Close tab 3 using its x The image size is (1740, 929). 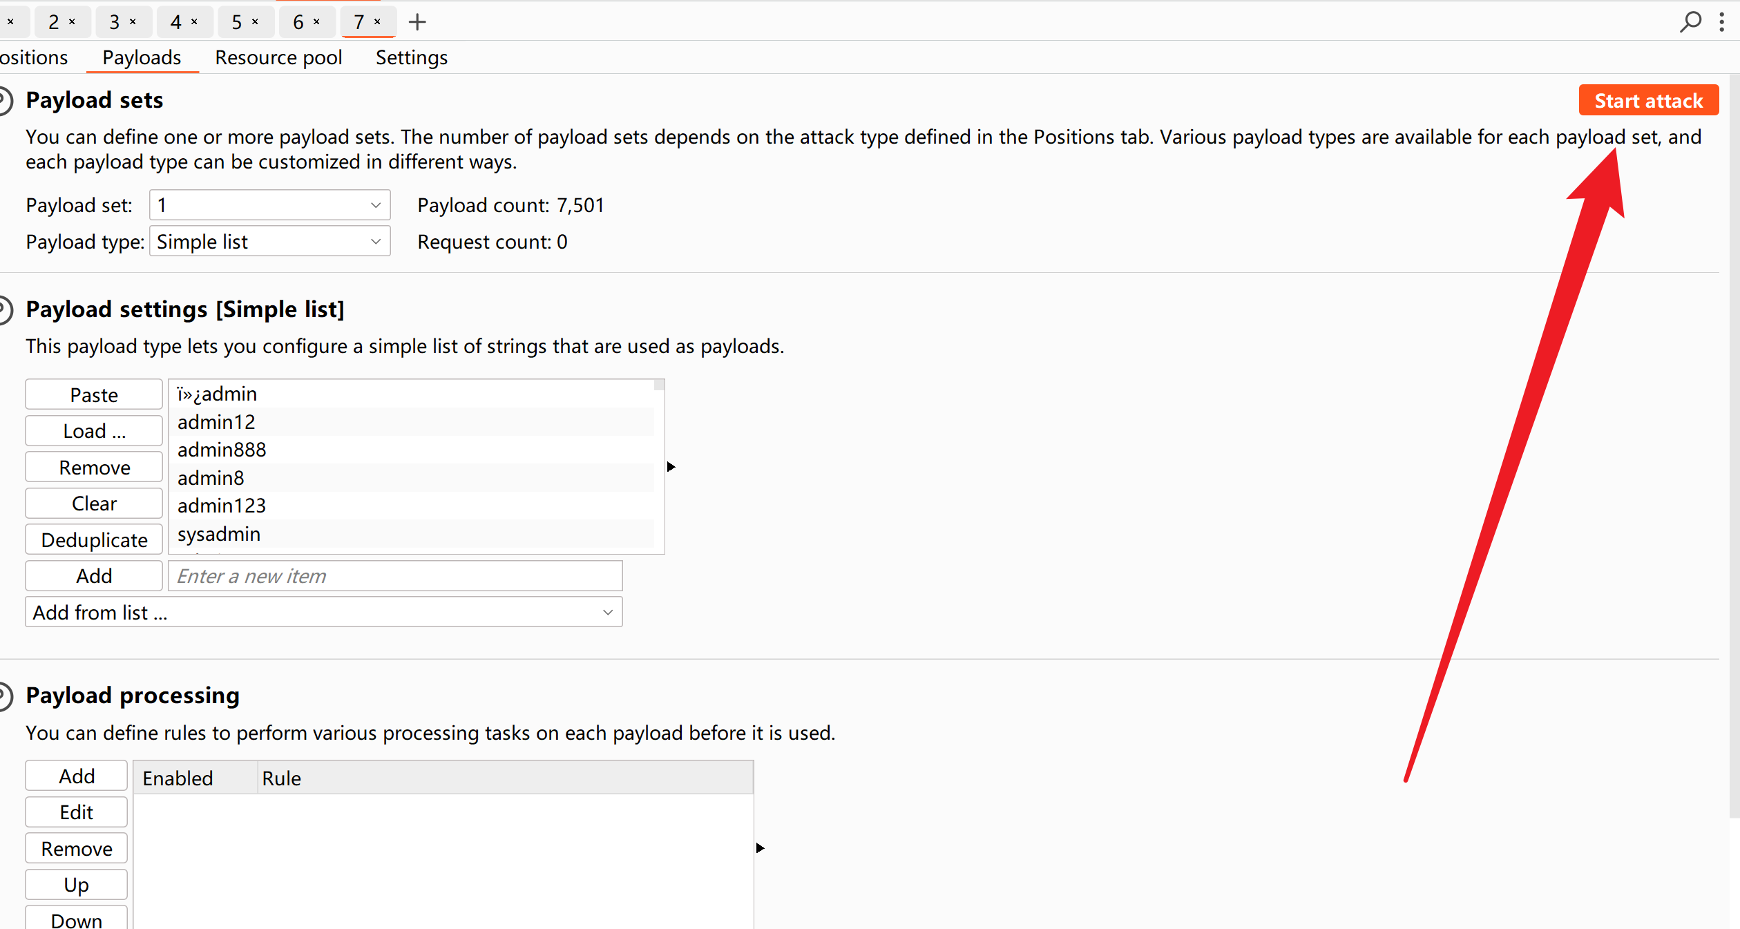pyautogui.click(x=133, y=22)
